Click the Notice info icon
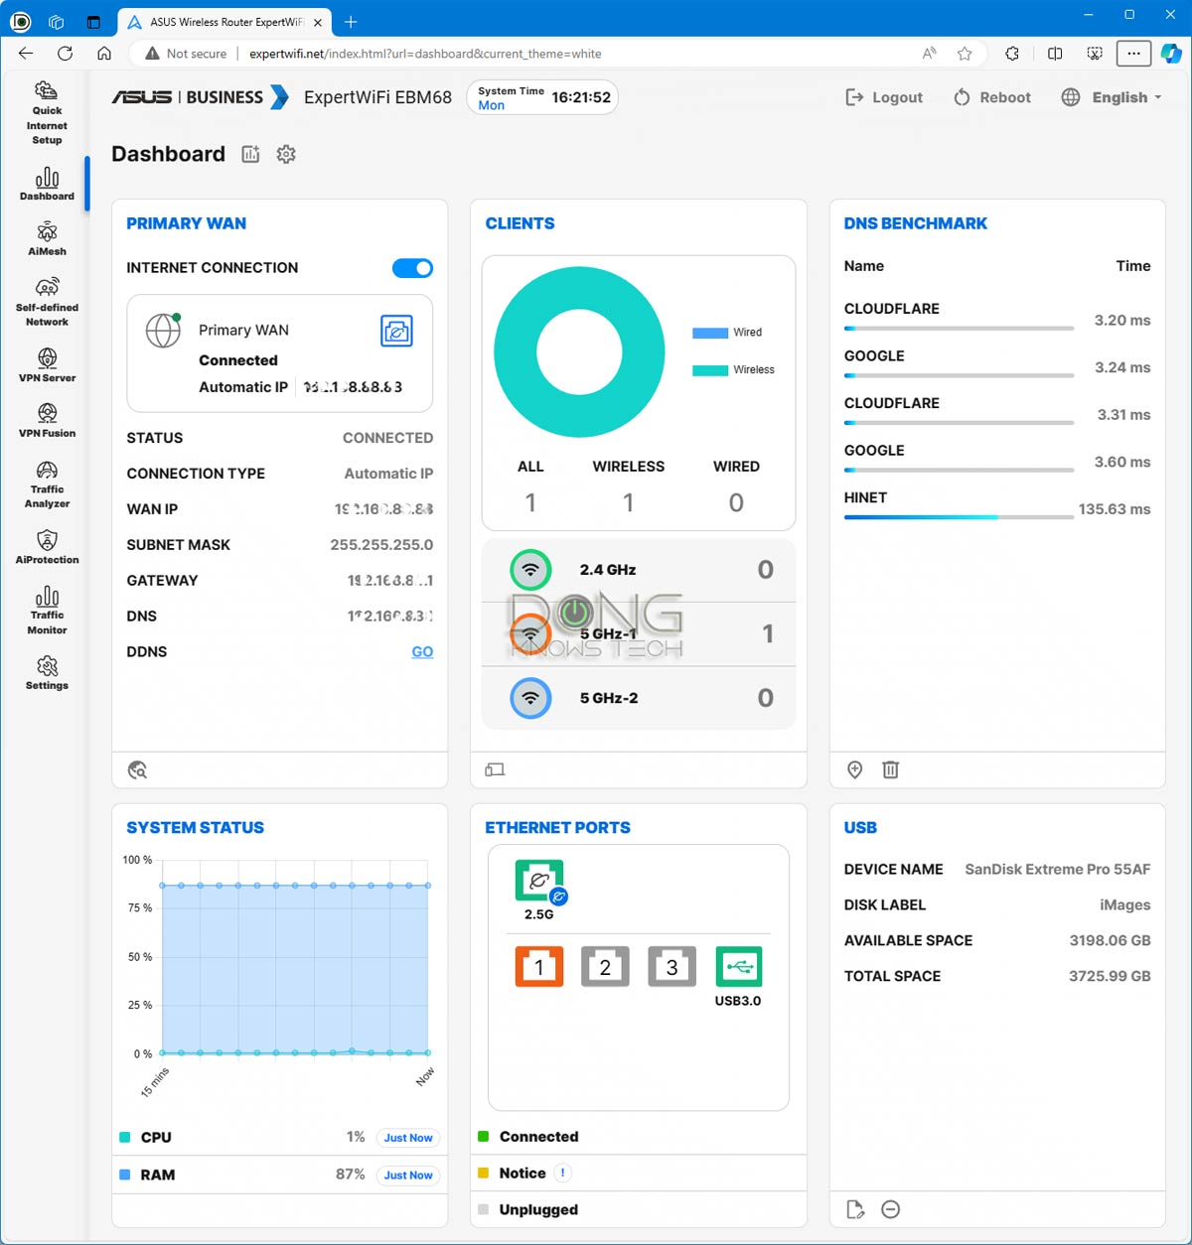 click(x=562, y=1173)
